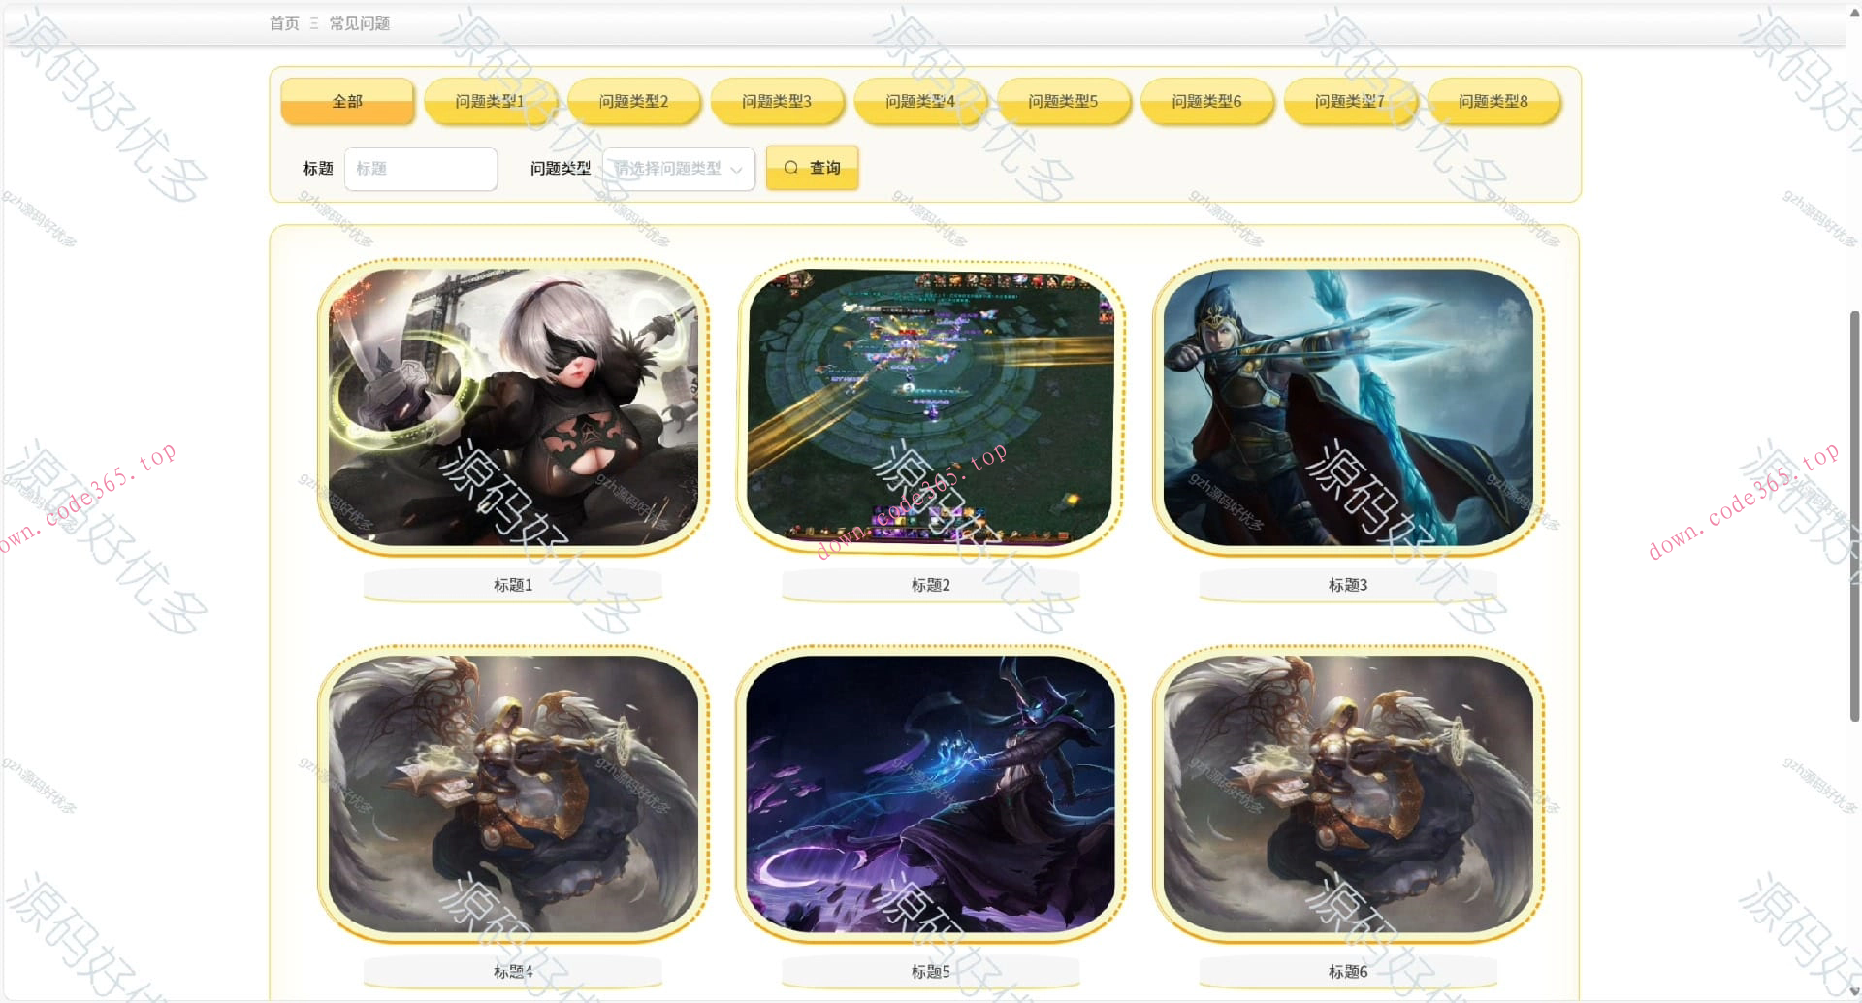Switch to 问题类型1 tab
The image size is (1862, 1003).
tap(490, 101)
